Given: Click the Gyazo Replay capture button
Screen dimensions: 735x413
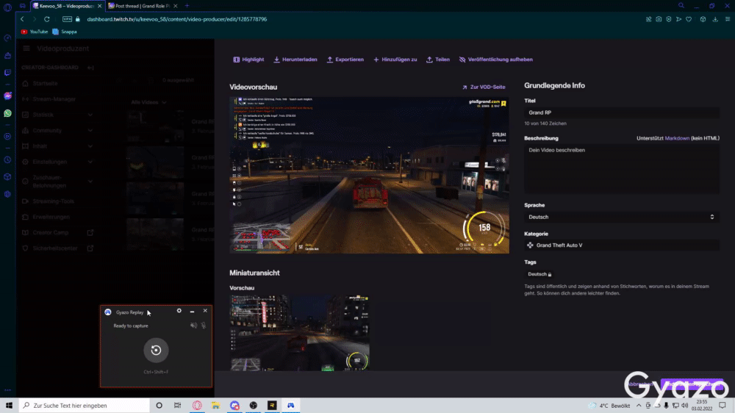Looking at the screenshot, I should coord(156,351).
